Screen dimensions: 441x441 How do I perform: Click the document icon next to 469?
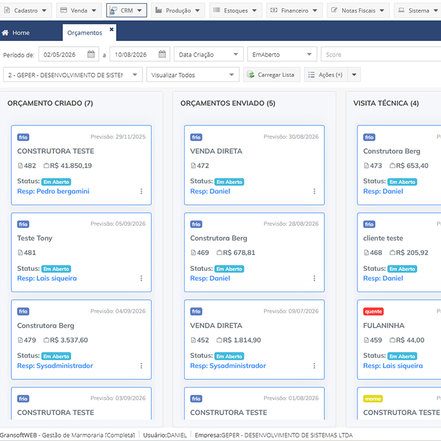pyautogui.click(x=193, y=253)
